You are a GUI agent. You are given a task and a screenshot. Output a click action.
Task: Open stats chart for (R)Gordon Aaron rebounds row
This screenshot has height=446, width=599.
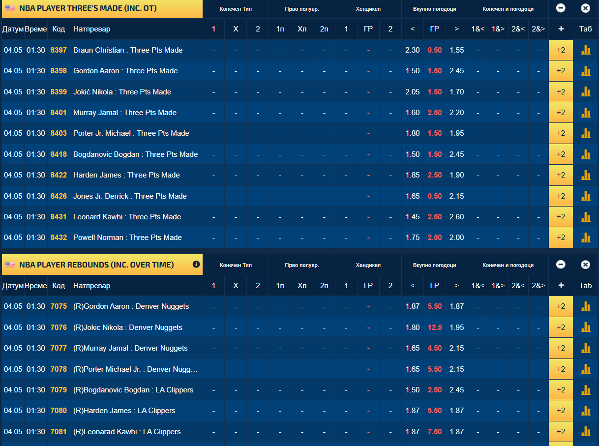(586, 306)
